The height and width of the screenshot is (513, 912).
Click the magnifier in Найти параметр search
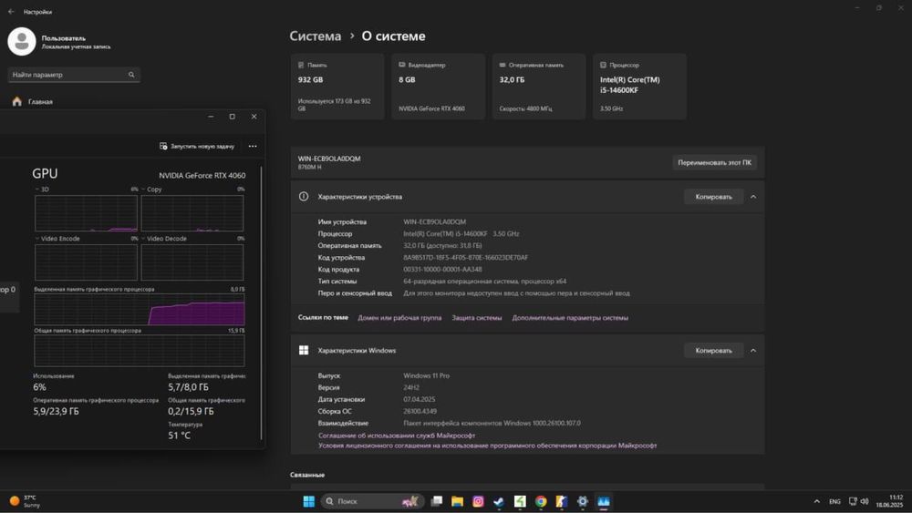pyautogui.click(x=131, y=75)
